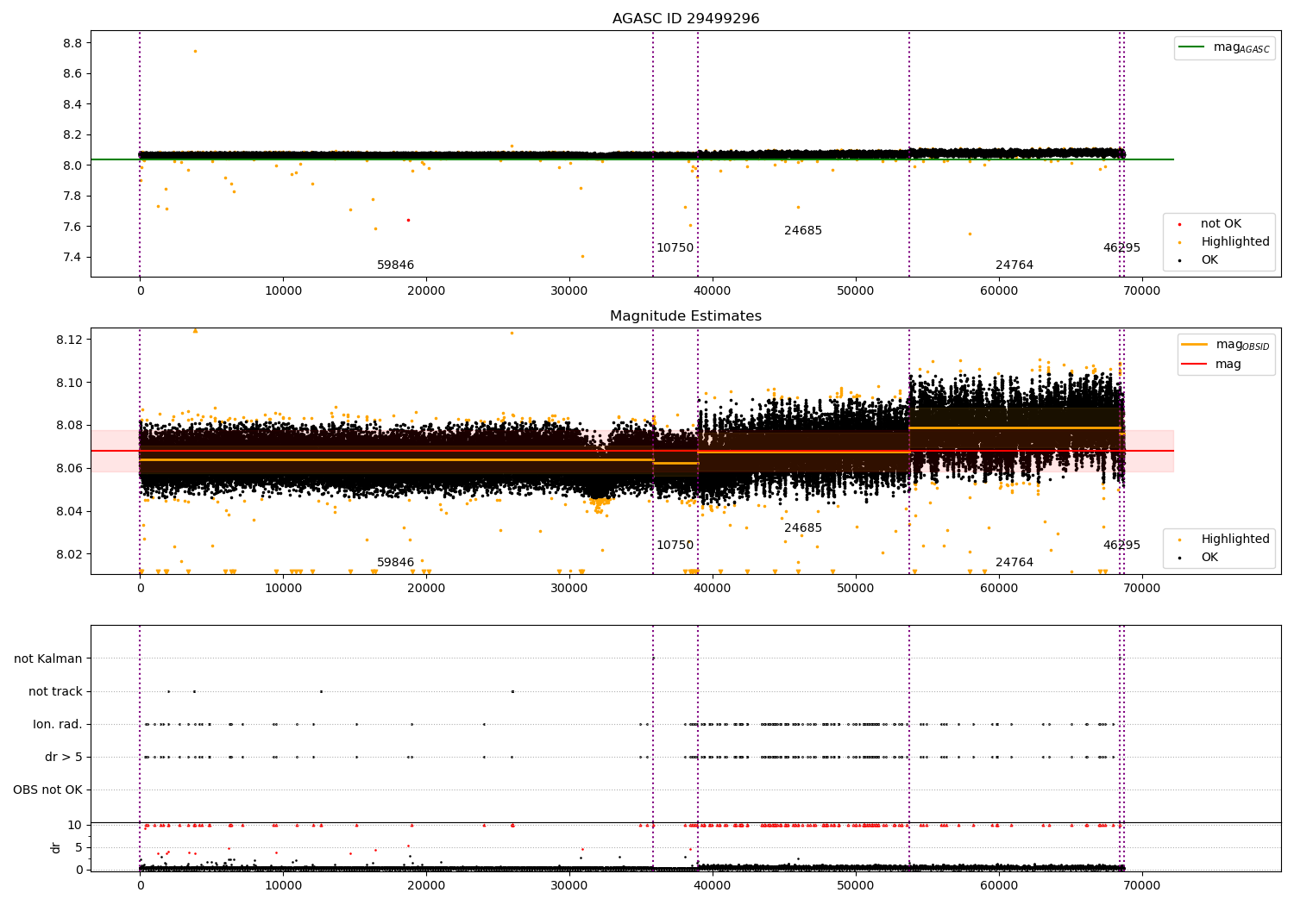Image resolution: width=1294 pixels, height=905 pixels.
Task: Click the mag AGASC legend label
Action: 1241,47
